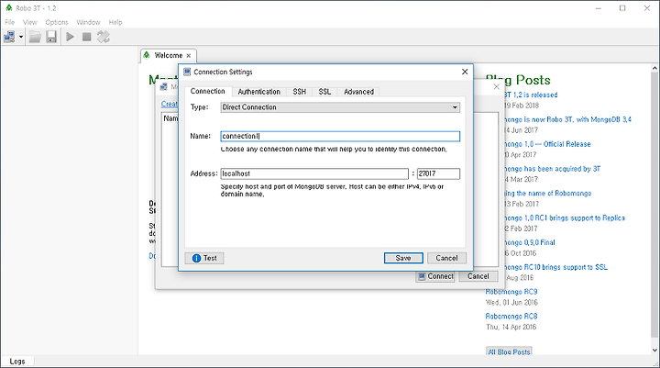660x368 pixels.
Task: Click the stop square toolbar icon
Action: click(87, 37)
